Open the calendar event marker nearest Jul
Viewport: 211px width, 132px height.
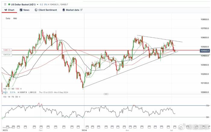(x=175, y=127)
